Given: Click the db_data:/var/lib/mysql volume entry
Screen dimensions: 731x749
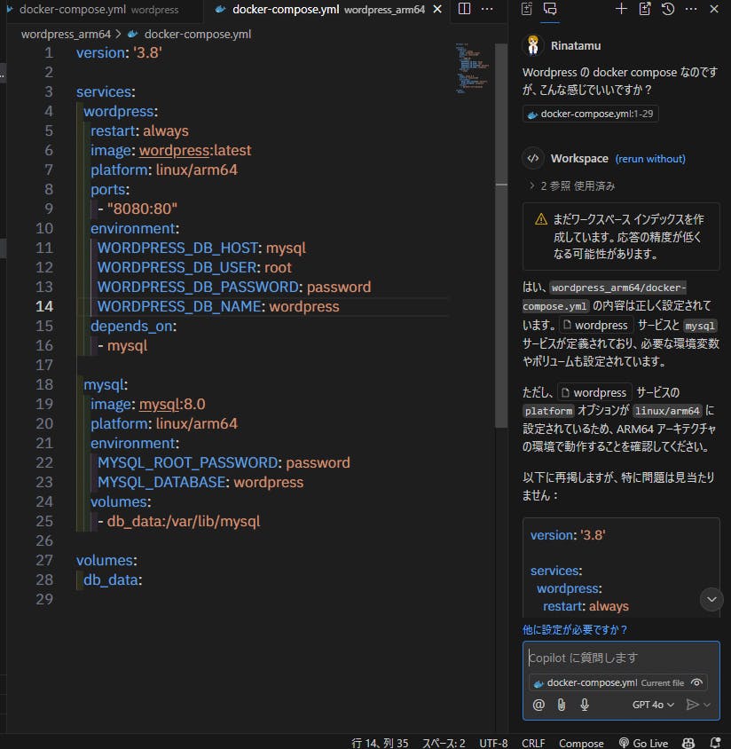Looking at the screenshot, I should (184, 521).
